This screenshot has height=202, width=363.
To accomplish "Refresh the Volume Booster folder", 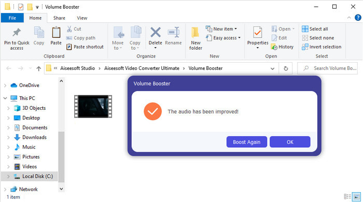I will [286, 68].
